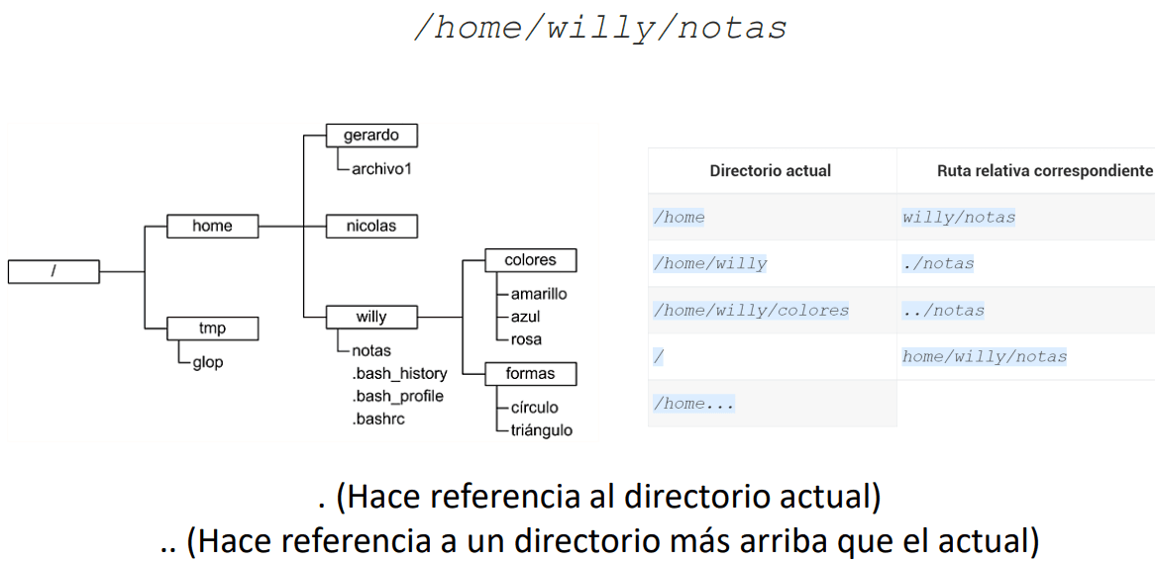Select the home directory box
Screen dimensions: 1155x562
[x=213, y=226]
